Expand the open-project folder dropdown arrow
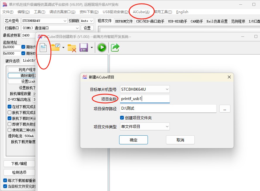 63,48
